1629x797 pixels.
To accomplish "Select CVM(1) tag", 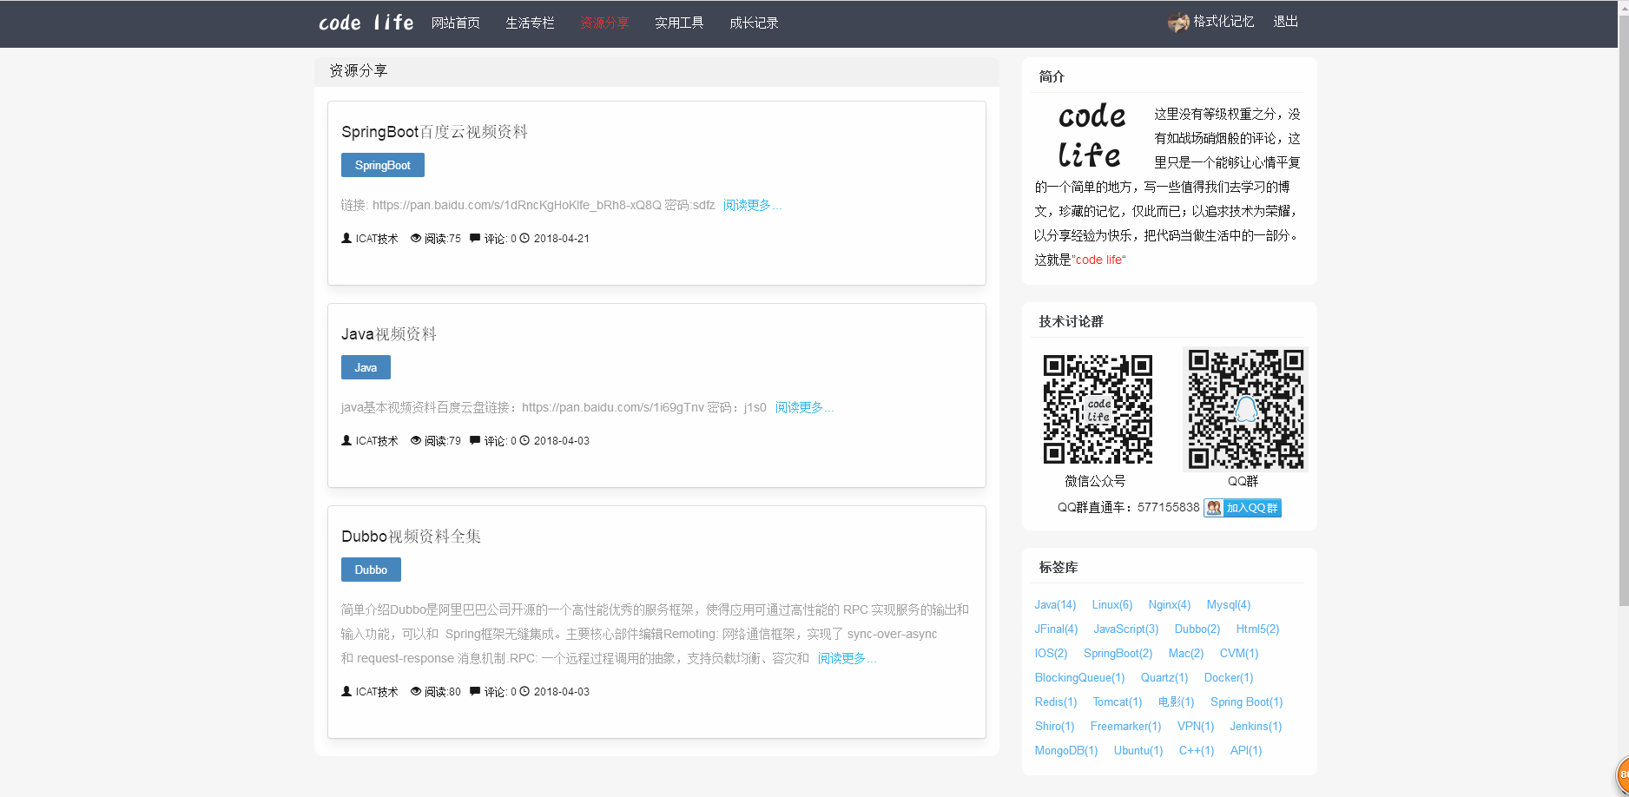I will coord(1239,653).
